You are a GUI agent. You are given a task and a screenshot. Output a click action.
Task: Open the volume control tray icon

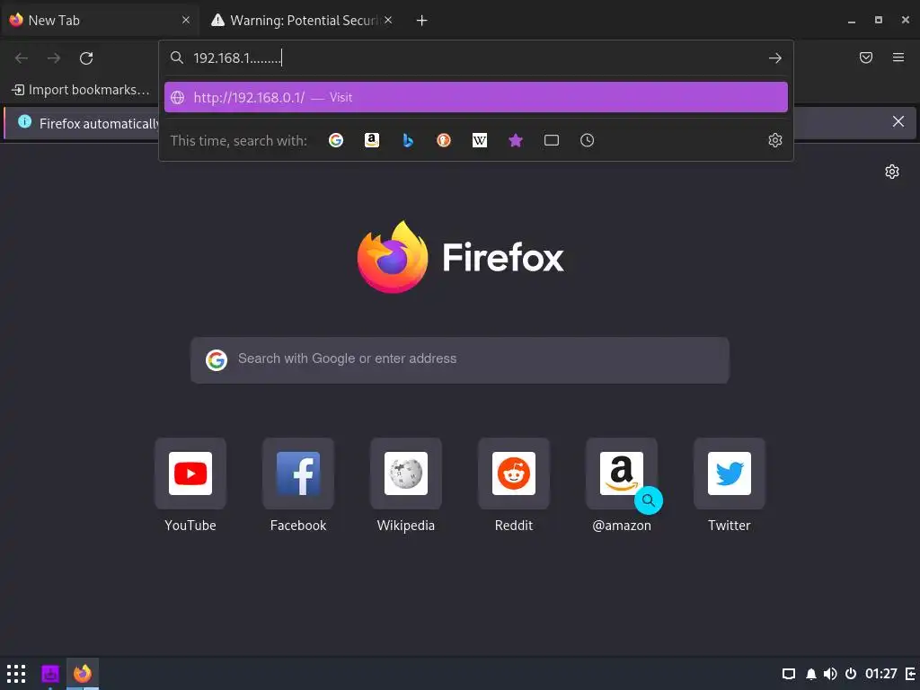[830, 674]
